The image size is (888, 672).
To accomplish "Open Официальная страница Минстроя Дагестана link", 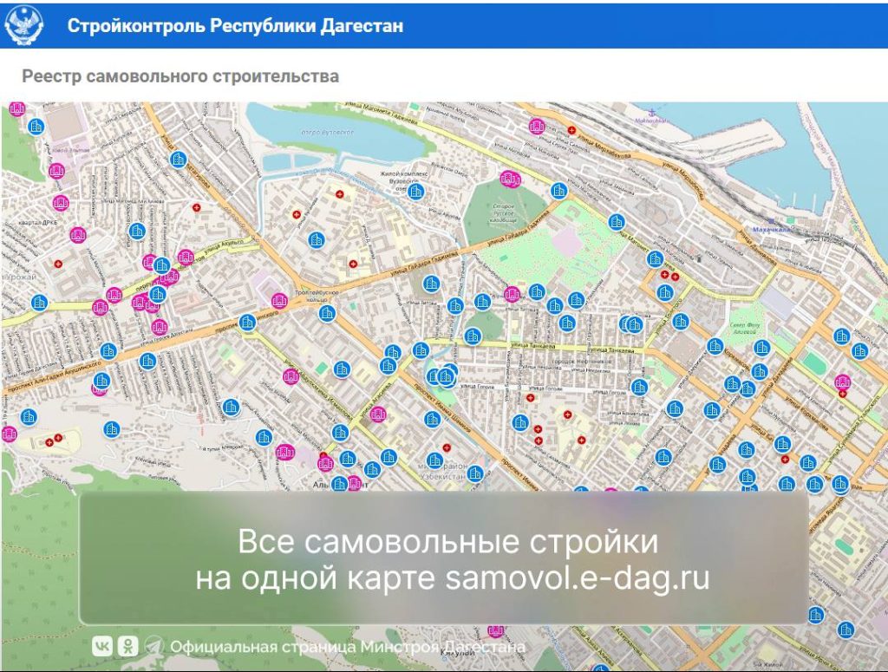I will tap(347, 647).
